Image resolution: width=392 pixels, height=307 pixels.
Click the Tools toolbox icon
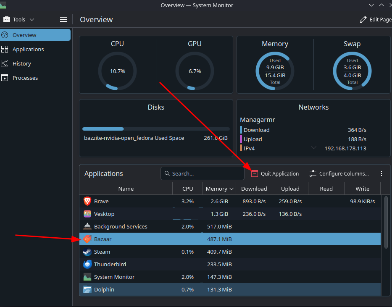pos(7,19)
